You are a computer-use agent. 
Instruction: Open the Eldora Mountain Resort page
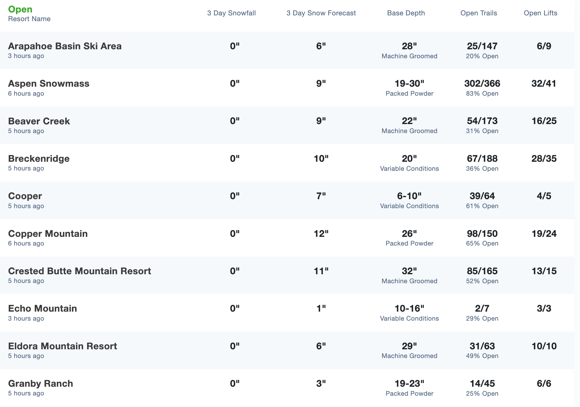point(62,346)
